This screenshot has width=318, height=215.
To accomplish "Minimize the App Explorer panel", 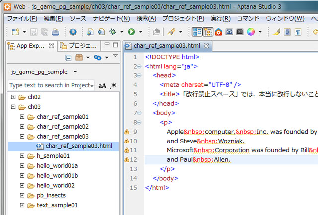I will click(x=107, y=44).
